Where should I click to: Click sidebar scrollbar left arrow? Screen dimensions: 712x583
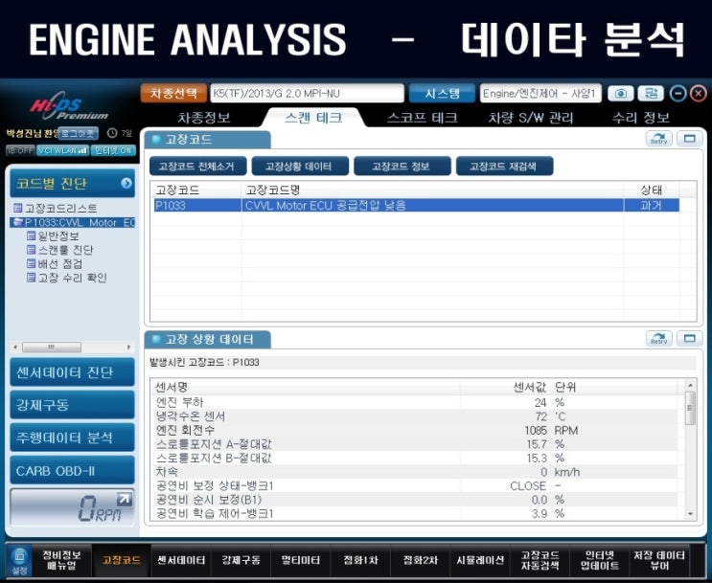click(15, 348)
